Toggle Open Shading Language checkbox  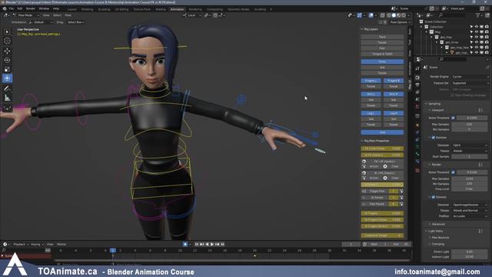point(453,95)
